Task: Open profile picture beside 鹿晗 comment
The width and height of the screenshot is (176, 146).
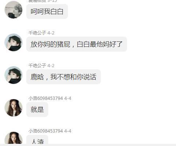Action: click(x=14, y=75)
